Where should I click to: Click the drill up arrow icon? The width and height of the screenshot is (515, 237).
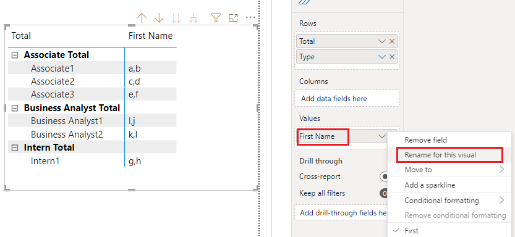tap(142, 18)
